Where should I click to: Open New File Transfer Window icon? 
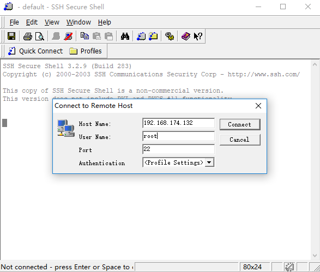coord(153,37)
